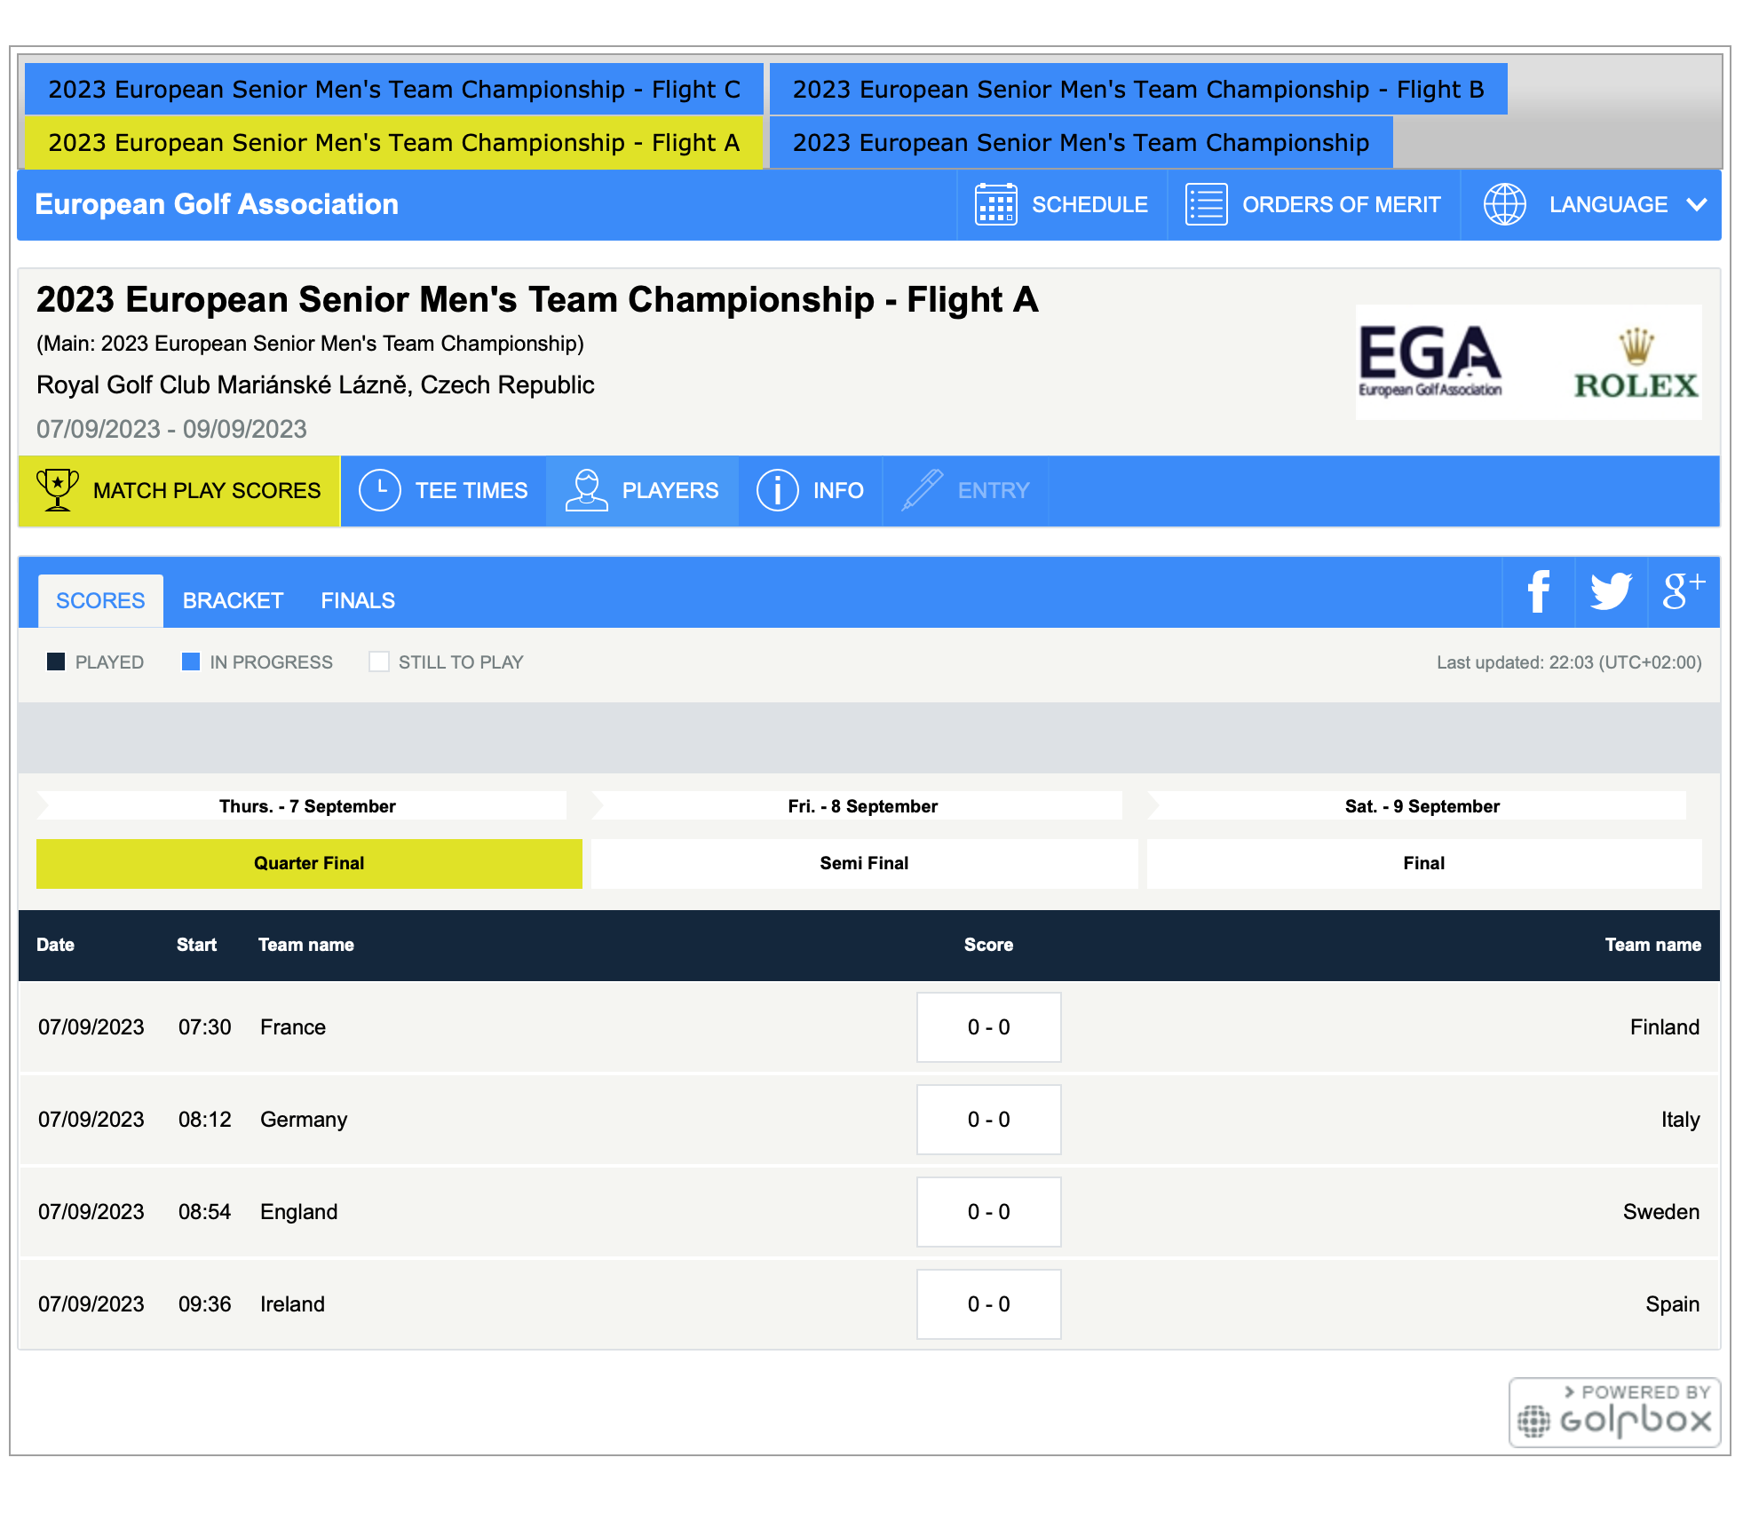Click the Language globe icon
Viewport: 1751px width, 1529px height.
point(1504,204)
